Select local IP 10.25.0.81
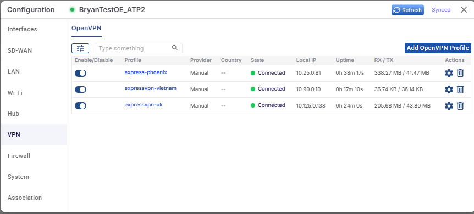 [x=308, y=73]
